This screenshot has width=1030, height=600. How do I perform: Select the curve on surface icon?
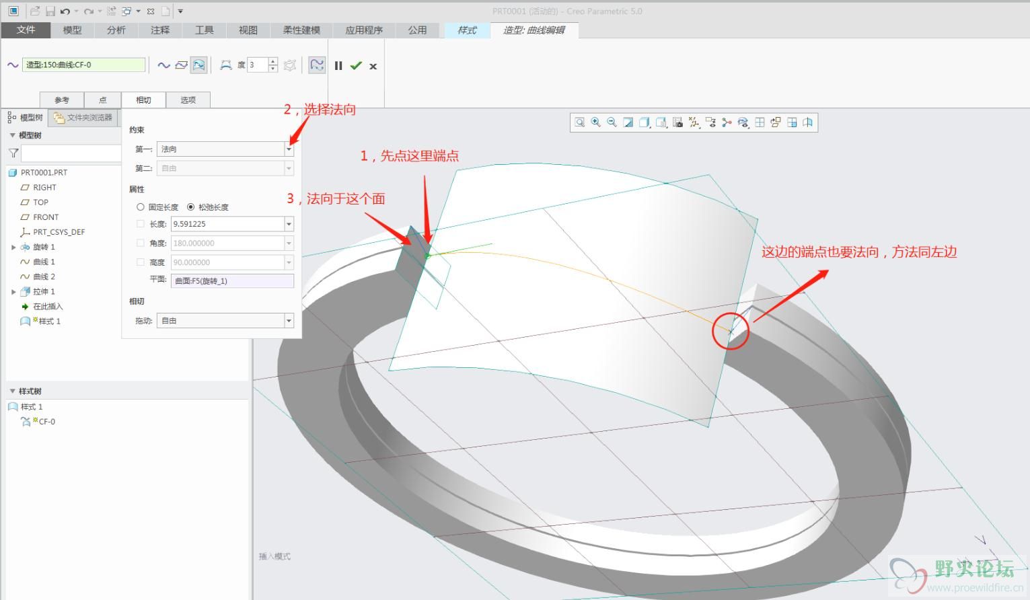[x=198, y=65]
